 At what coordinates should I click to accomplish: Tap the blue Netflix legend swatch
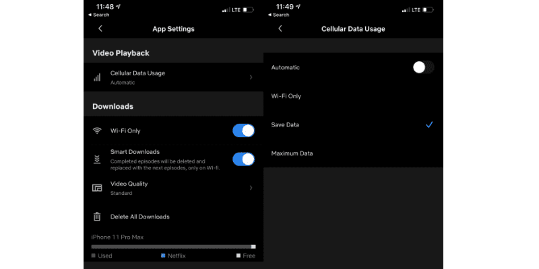[163, 256]
